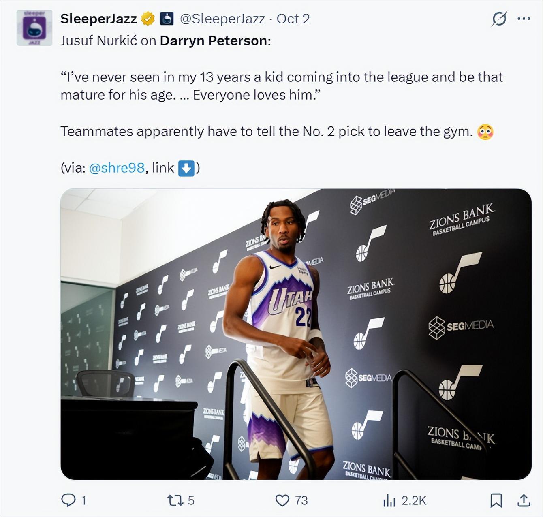This screenshot has height=517, width=543.
Task: Open the @shre98 mention link
Action: [x=116, y=168]
